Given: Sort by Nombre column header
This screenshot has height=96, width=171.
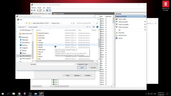Looking at the screenshot, I should [38, 30].
